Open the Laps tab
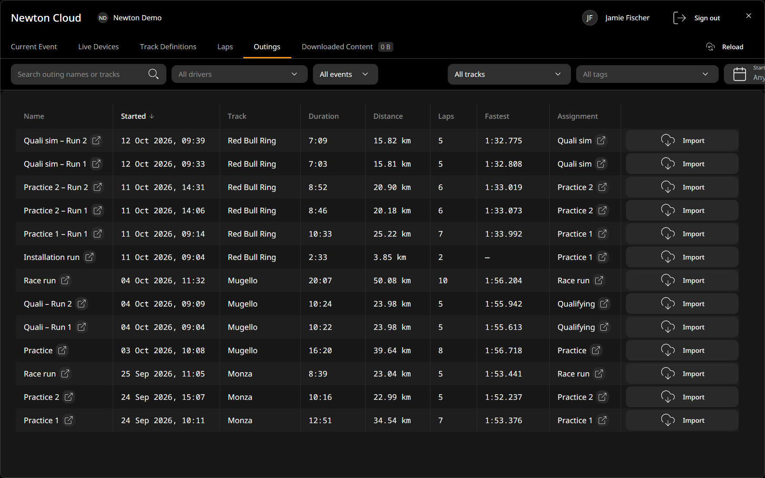Image resolution: width=765 pixels, height=478 pixels. [225, 47]
